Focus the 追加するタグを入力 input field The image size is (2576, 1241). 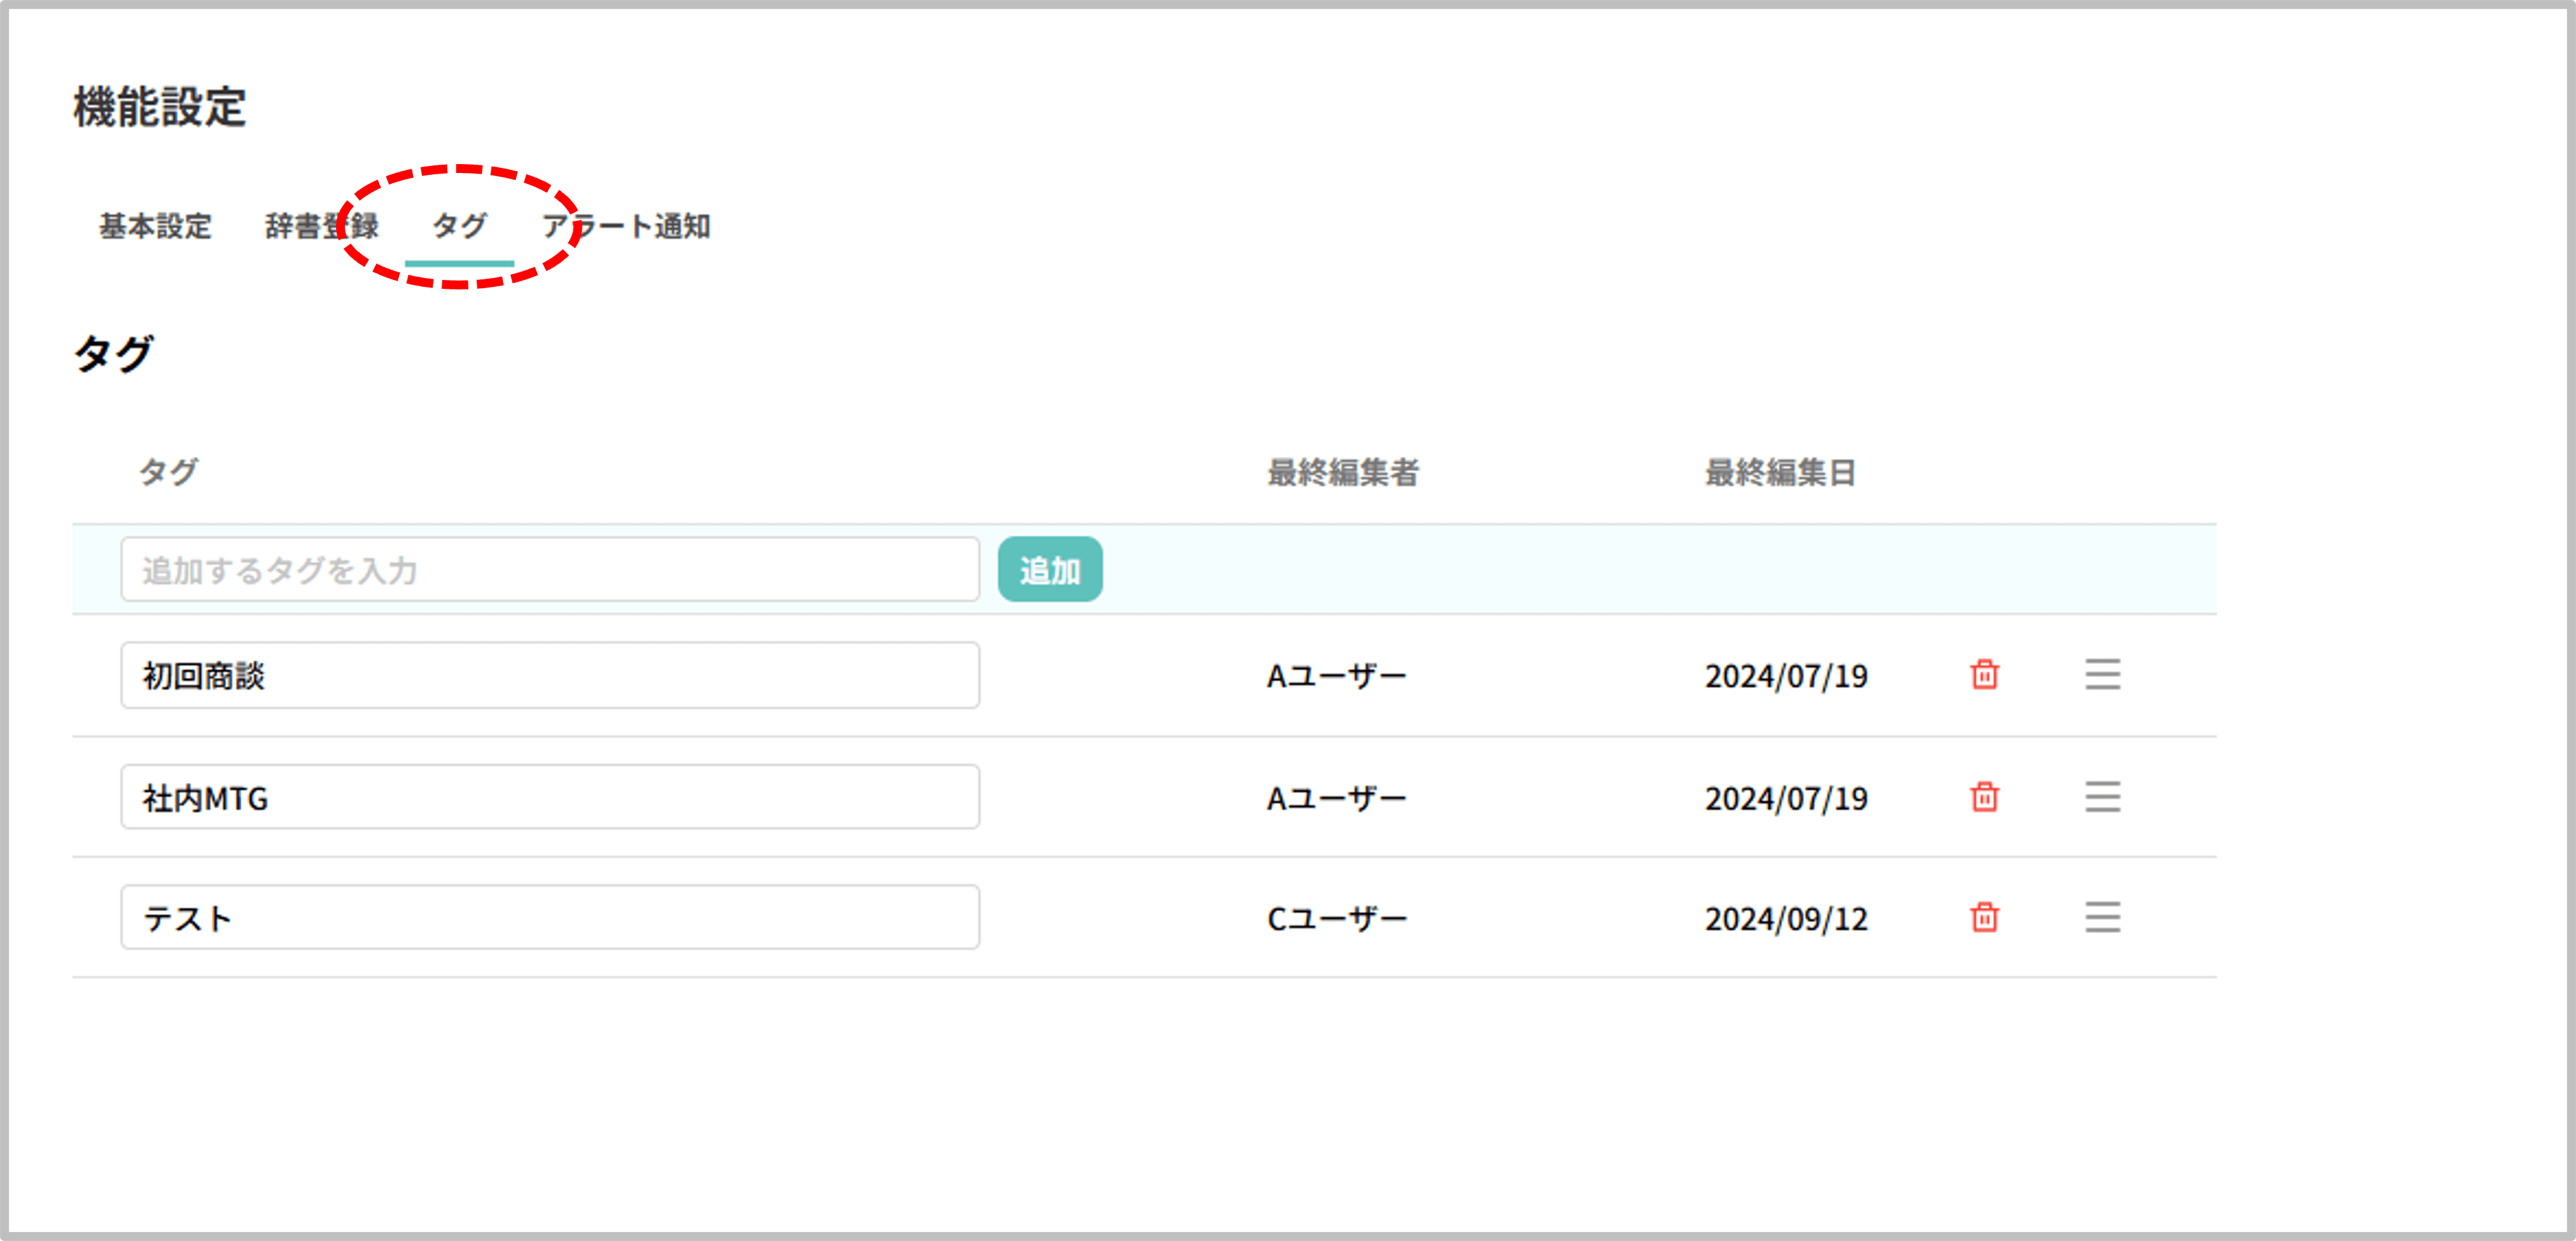(549, 569)
